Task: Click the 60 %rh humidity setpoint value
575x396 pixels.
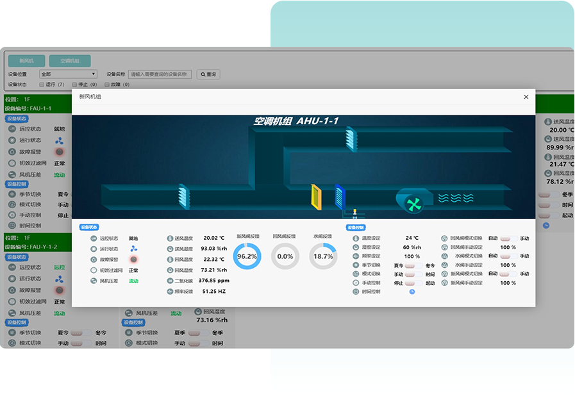Action: click(412, 247)
